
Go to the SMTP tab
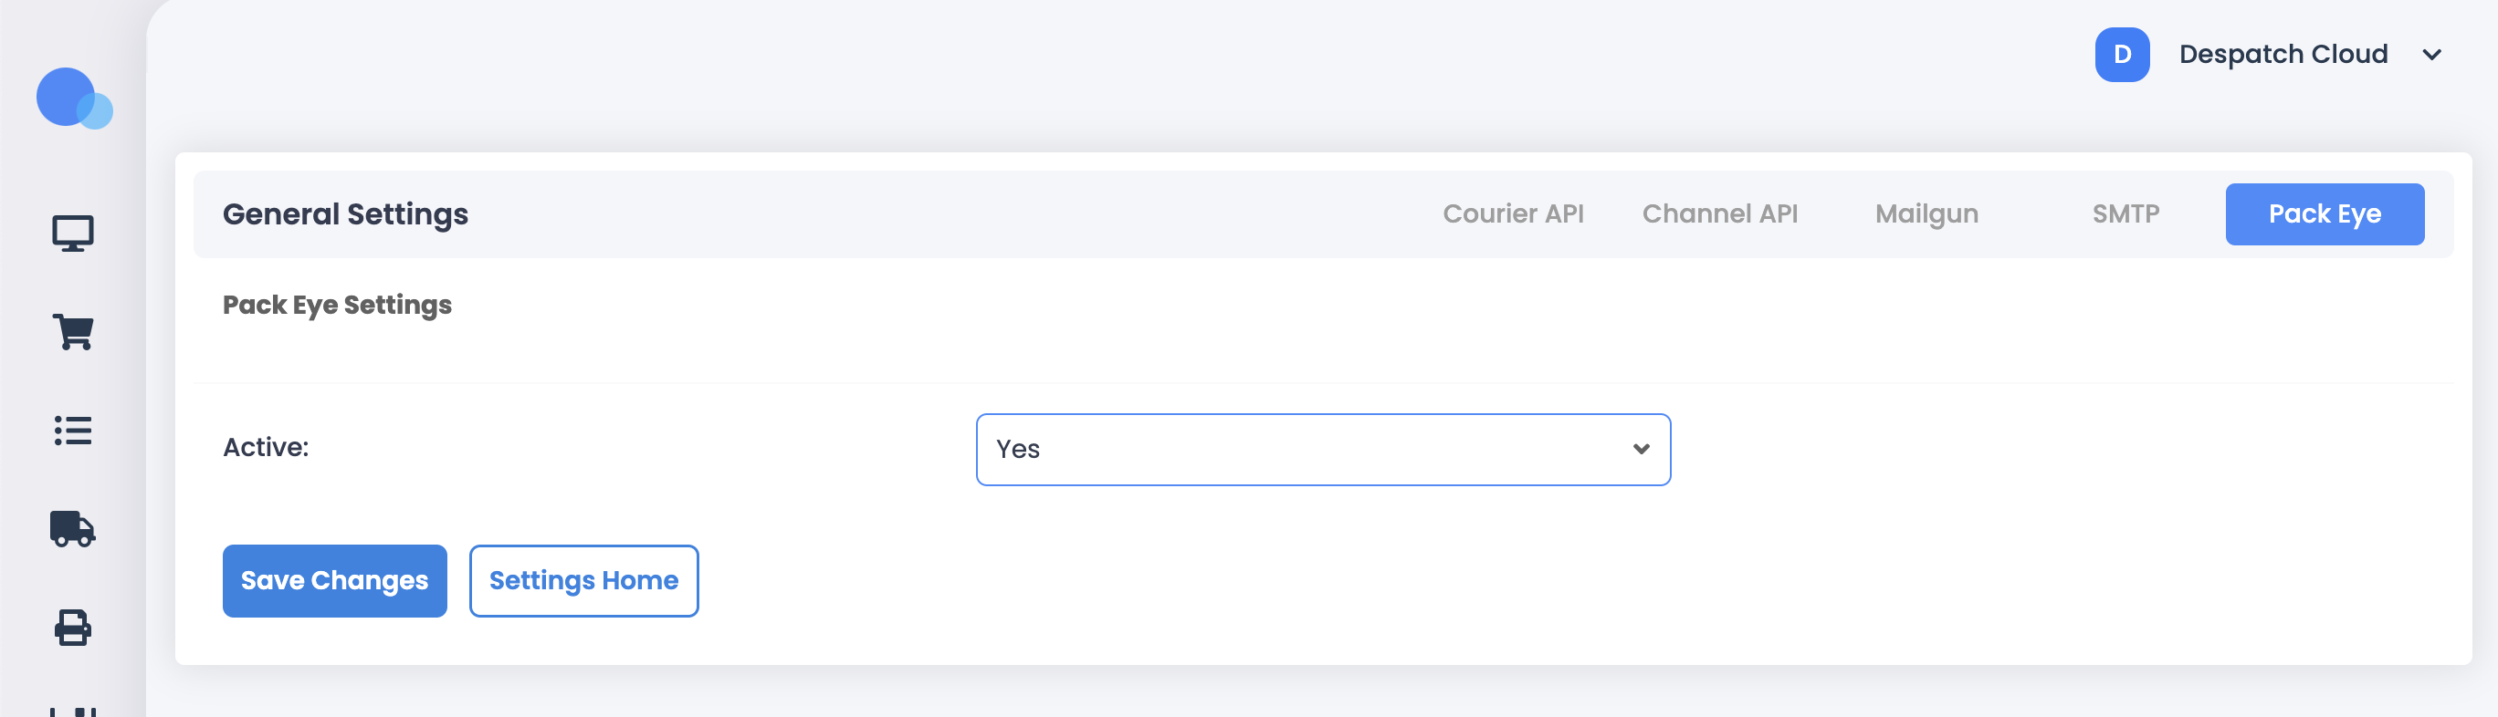tap(2125, 214)
